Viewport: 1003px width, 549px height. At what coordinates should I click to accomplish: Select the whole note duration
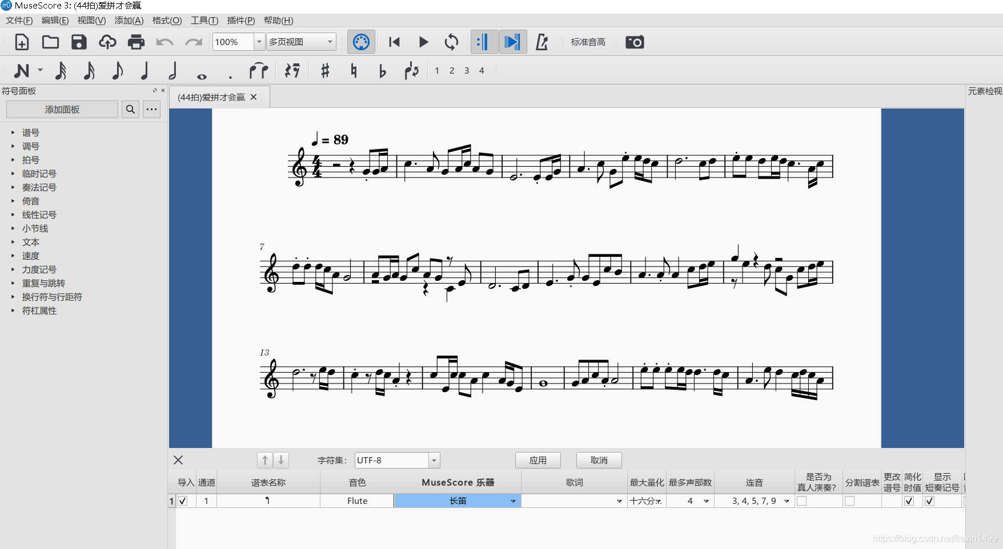click(202, 76)
